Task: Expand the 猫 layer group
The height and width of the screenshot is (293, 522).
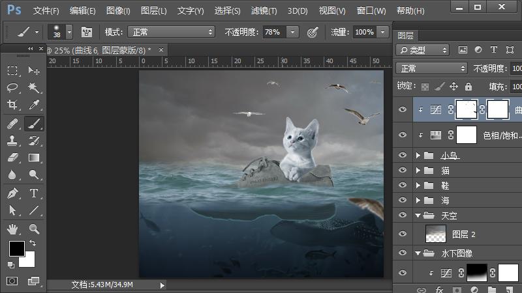Action: pyautogui.click(x=418, y=171)
